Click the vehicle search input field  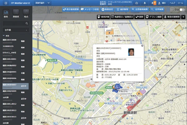tap(14, 23)
